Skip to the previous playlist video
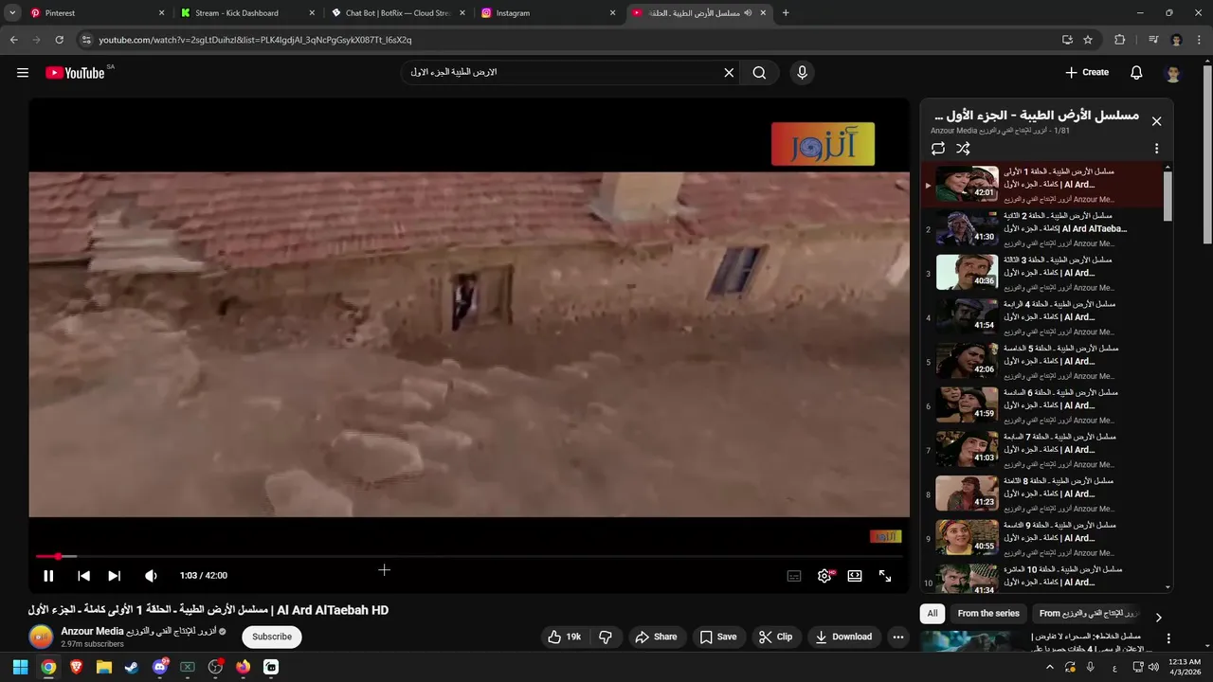The image size is (1213, 682). (x=83, y=575)
